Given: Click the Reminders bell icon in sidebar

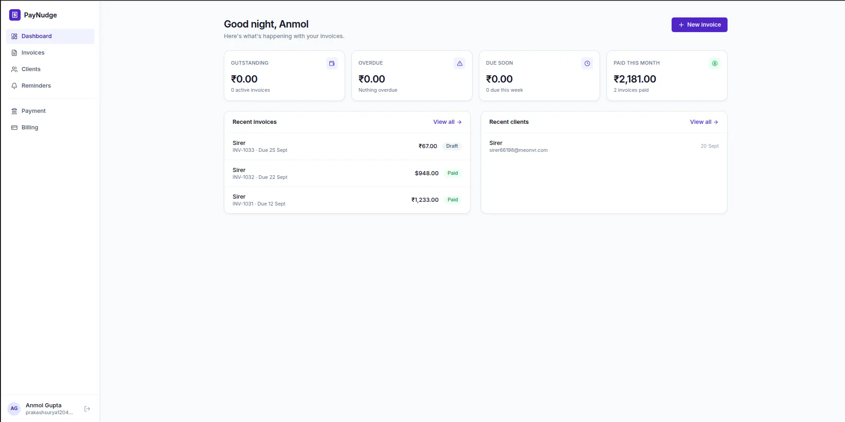Looking at the screenshot, I should pos(14,86).
